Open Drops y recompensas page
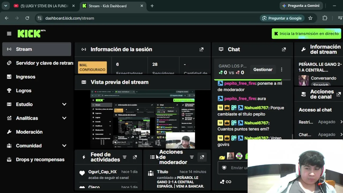 pos(37,159)
